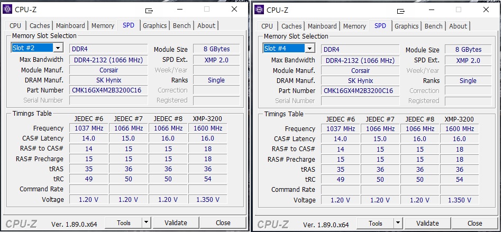Click Close button in left window
503x232 pixels.
(x=223, y=222)
